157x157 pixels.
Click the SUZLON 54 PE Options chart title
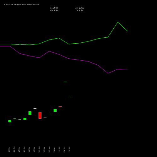[x=22, y=4]
